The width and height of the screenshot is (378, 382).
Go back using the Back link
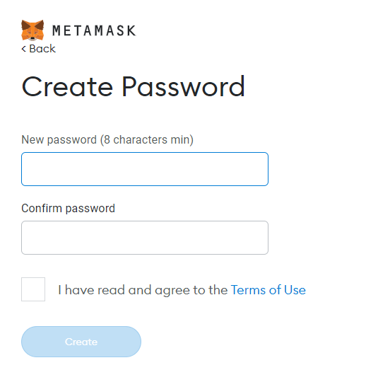coord(39,49)
